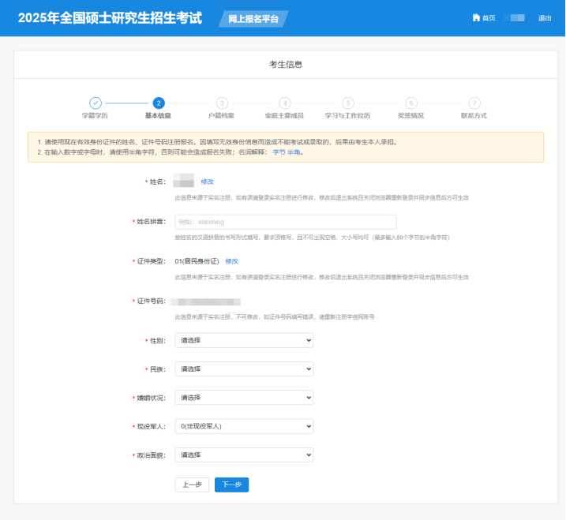The image size is (566, 520).
Task: Go to 首页 in top navigation
Action: (489, 18)
